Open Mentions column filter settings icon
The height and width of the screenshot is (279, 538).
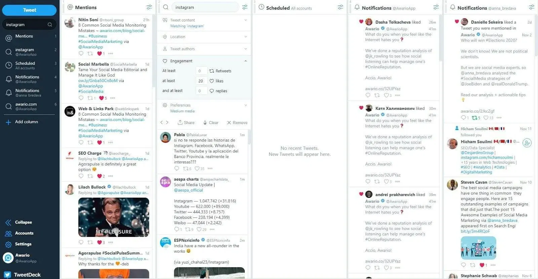coord(149,7)
